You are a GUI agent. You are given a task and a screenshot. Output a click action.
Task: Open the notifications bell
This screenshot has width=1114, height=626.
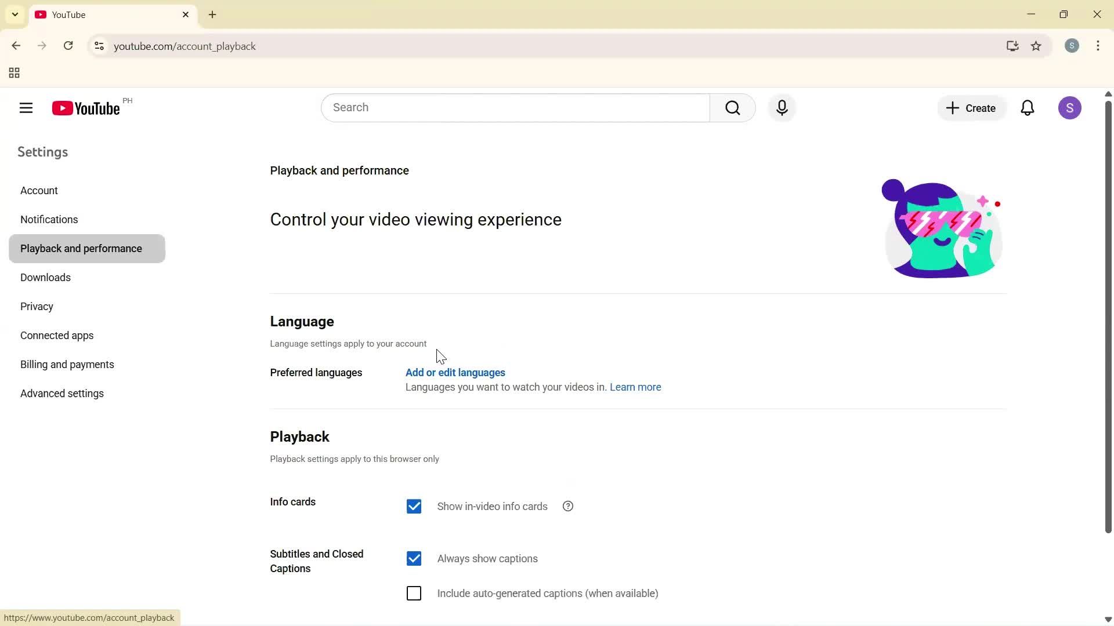1028,108
